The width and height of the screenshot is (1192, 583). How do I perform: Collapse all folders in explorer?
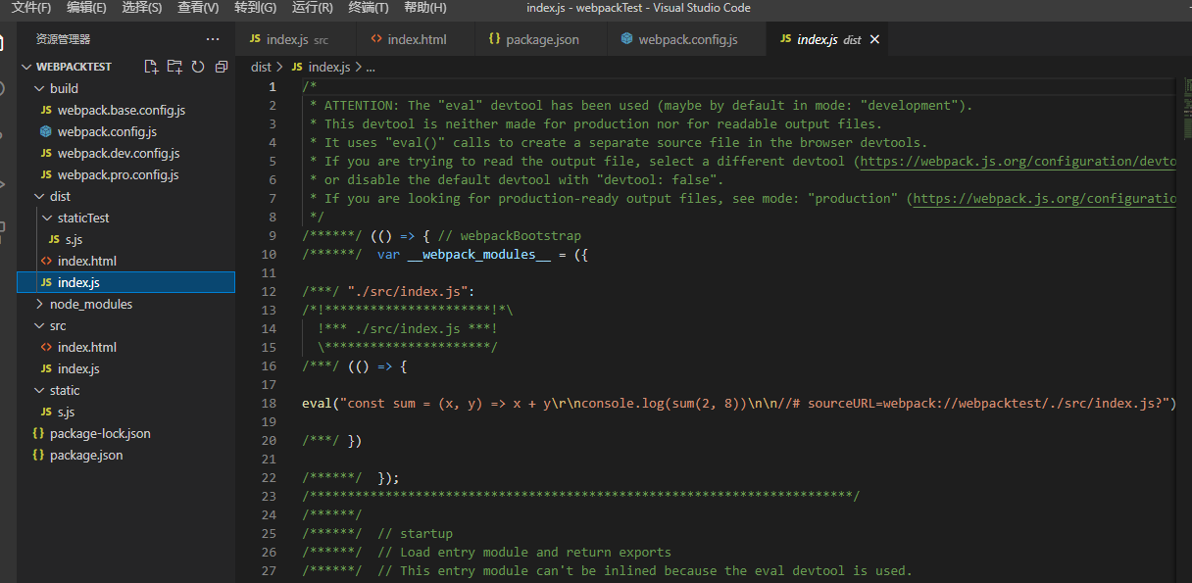tap(222, 67)
